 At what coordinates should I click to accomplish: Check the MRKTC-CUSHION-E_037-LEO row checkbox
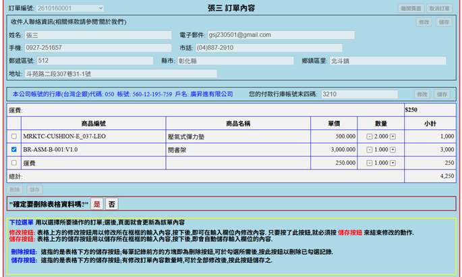tap(14, 136)
